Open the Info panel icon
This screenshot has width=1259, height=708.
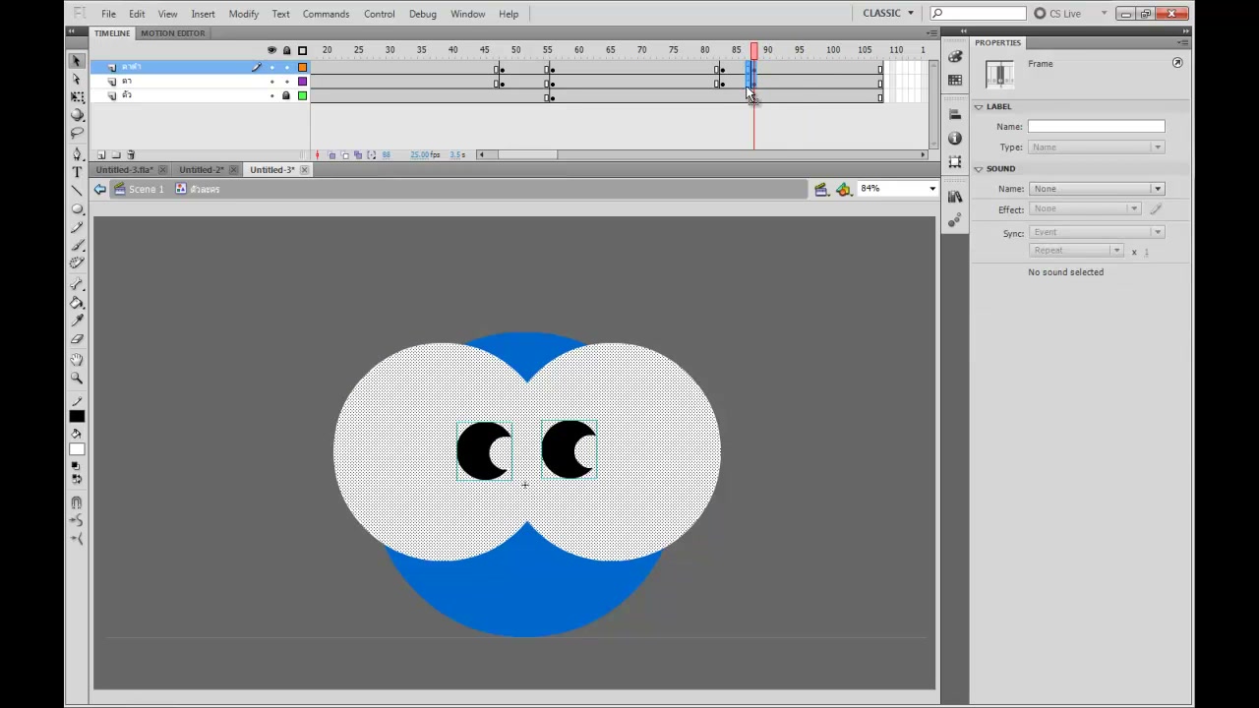coord(955,139)
